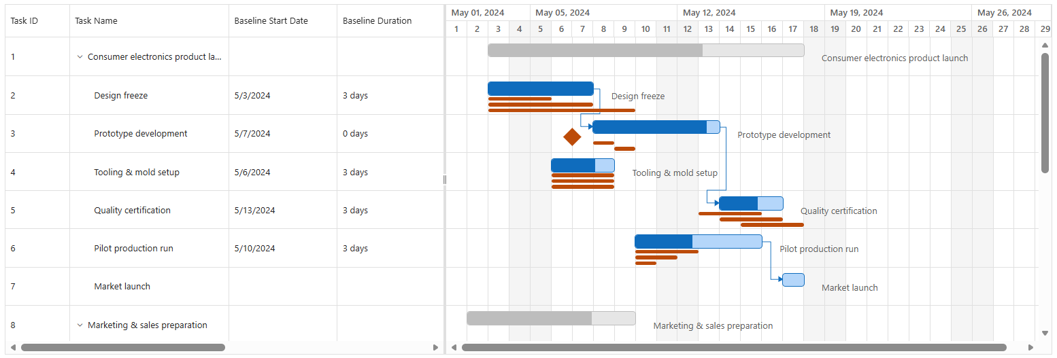This screenshot has width=1057, height=358.
Task: Click the Task ID 8 cell
Action: point(37,325)
